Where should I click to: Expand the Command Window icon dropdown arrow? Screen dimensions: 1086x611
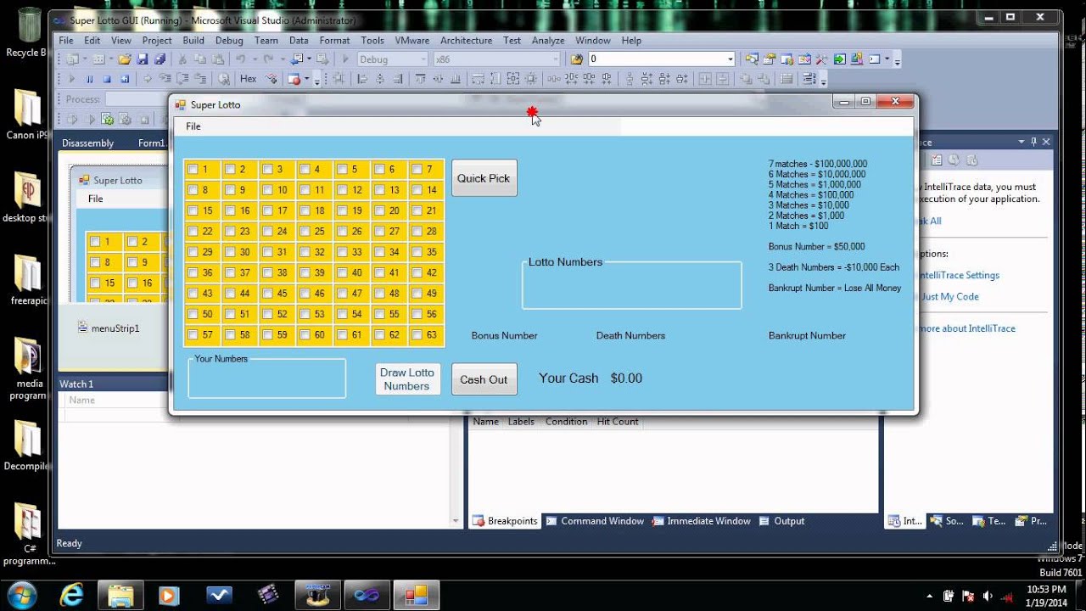[x=887, y=59]
